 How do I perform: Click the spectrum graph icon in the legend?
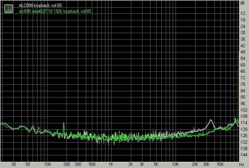click(9, 9)
